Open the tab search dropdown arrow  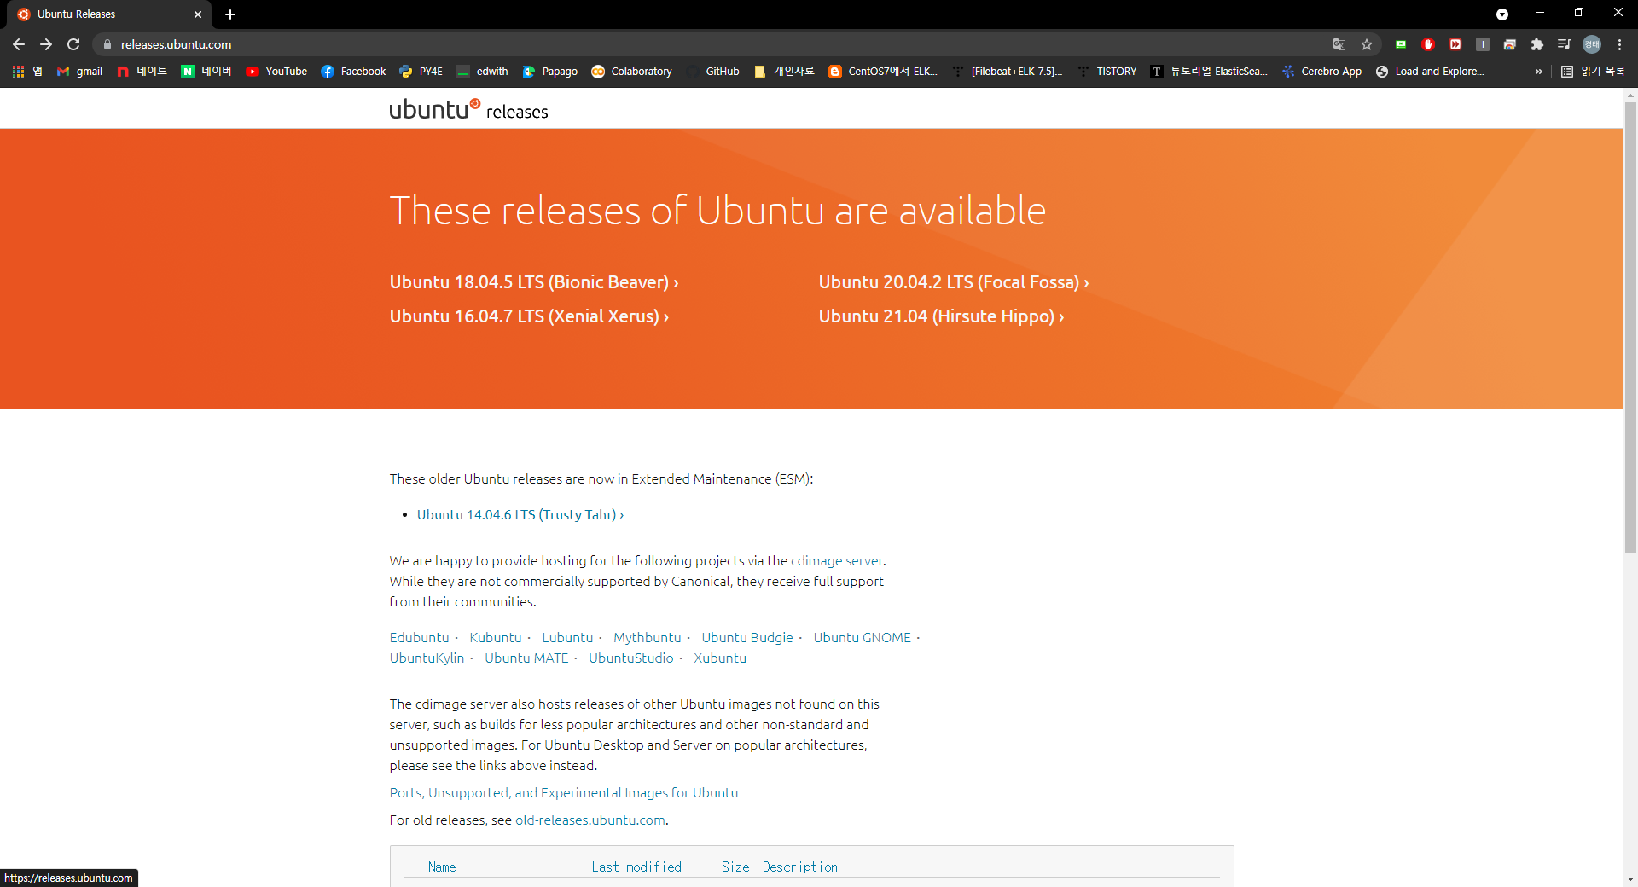pyautogui.click(x=1502, y=14)
